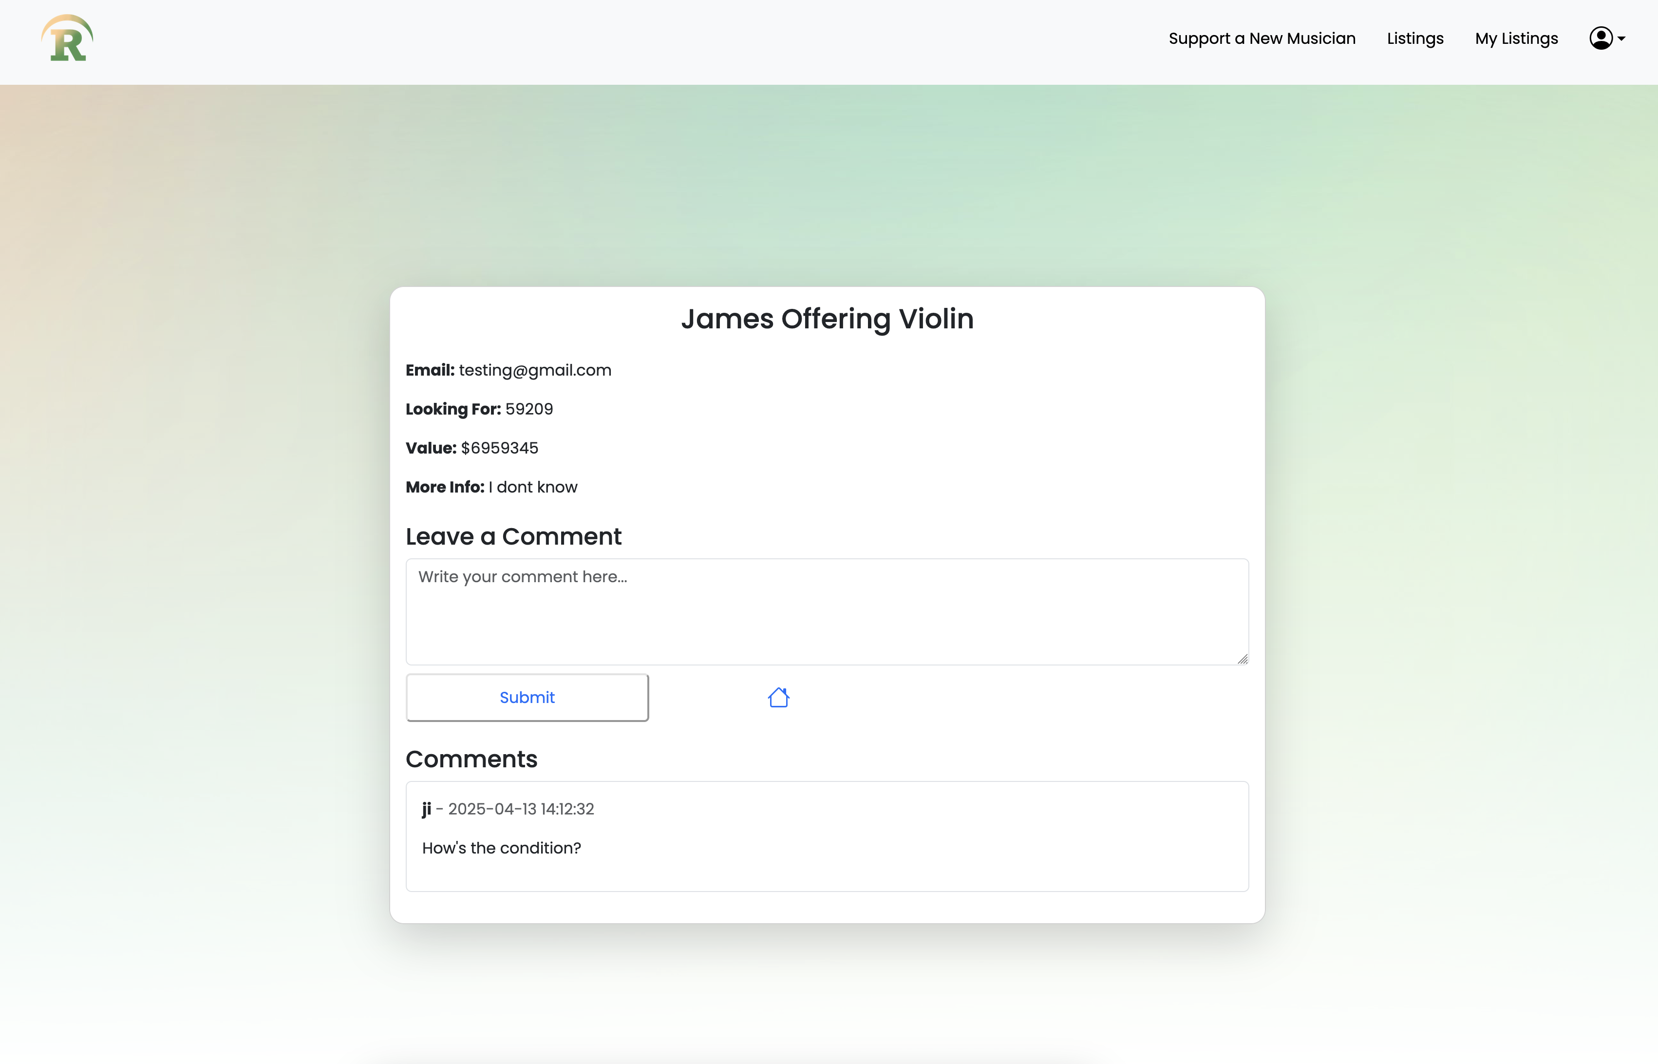The height and width of the screenshot is (1064, 1658).
Task: Click the comment timestamp 2025-04-13 14:12:32
Action: click(521, 809)
